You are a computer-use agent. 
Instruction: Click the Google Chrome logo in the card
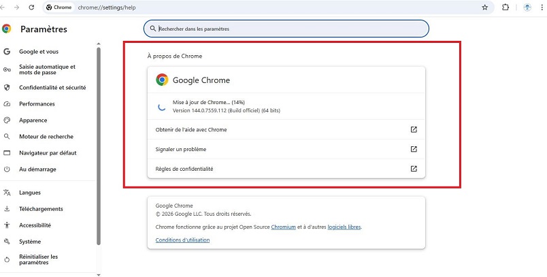(x=162, y=80)
